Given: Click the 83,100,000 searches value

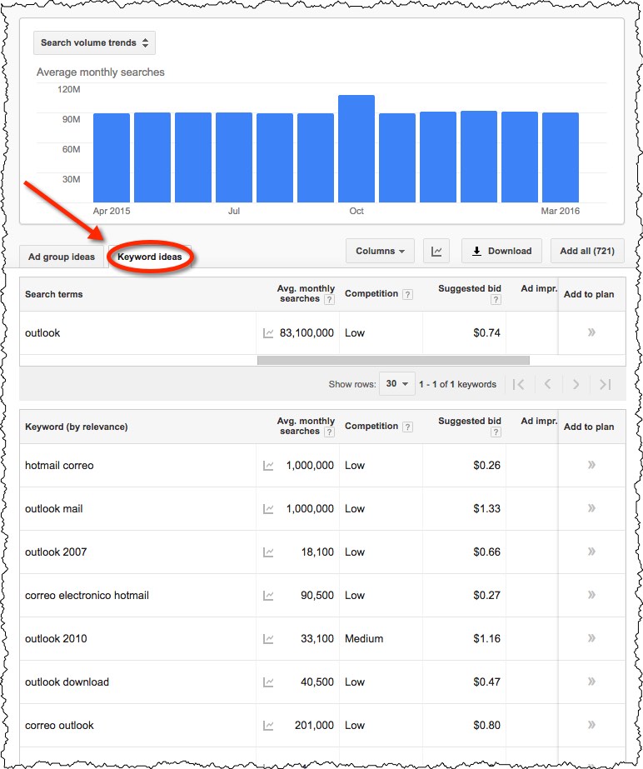Looking at the screenshot, I should pyautogui.click(x=307, y=333).
